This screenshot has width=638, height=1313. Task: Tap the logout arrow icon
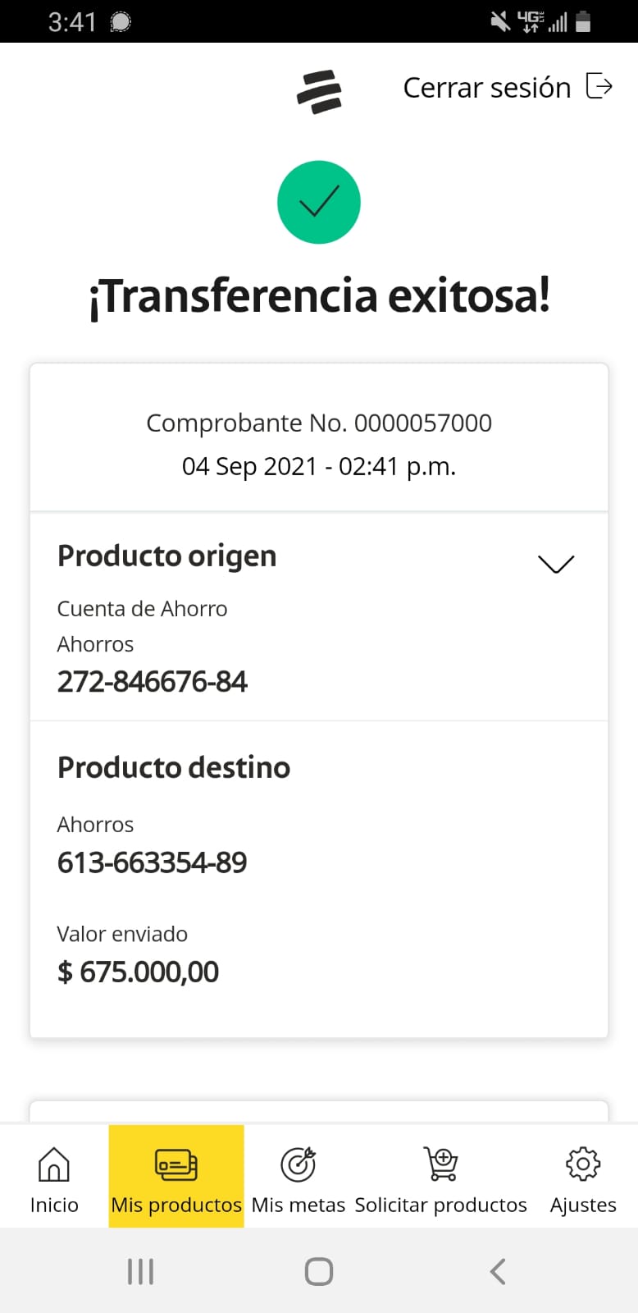[x=599, y=86]
